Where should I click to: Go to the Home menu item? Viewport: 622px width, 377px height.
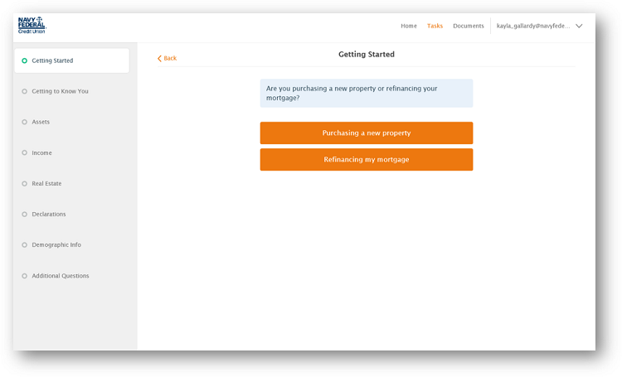(409, 26)
